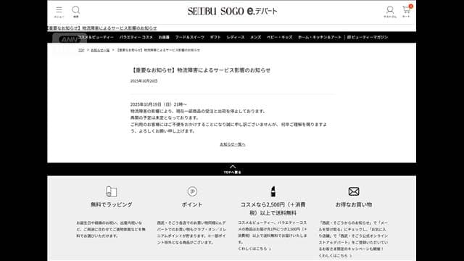Click the 2025年10月19日 21時 line

tap(159, 104)
